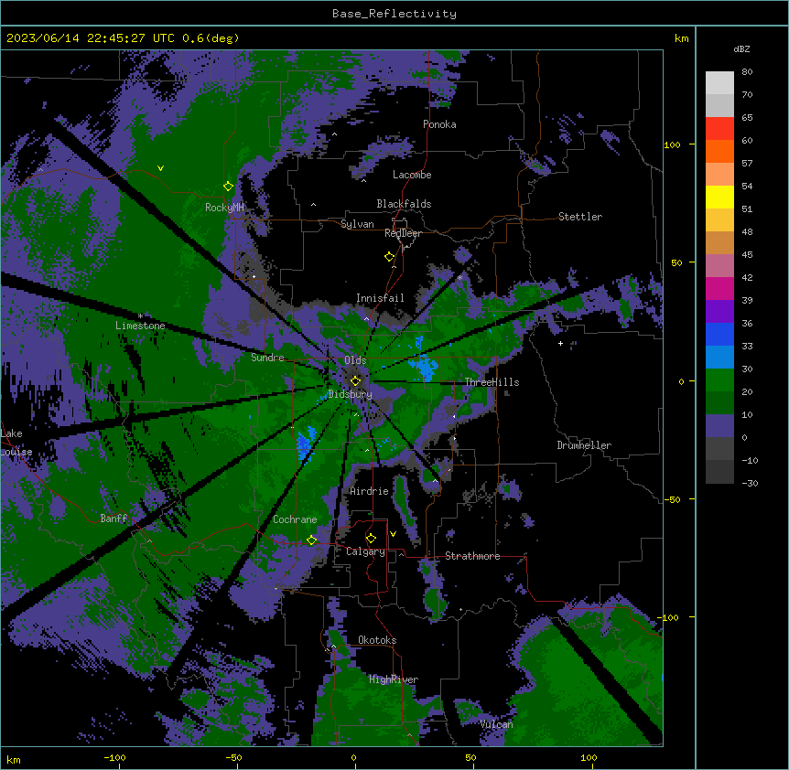Click the Banff label
Image resolution: width=789 pixels, height=770 pixels.
[113, 519]
